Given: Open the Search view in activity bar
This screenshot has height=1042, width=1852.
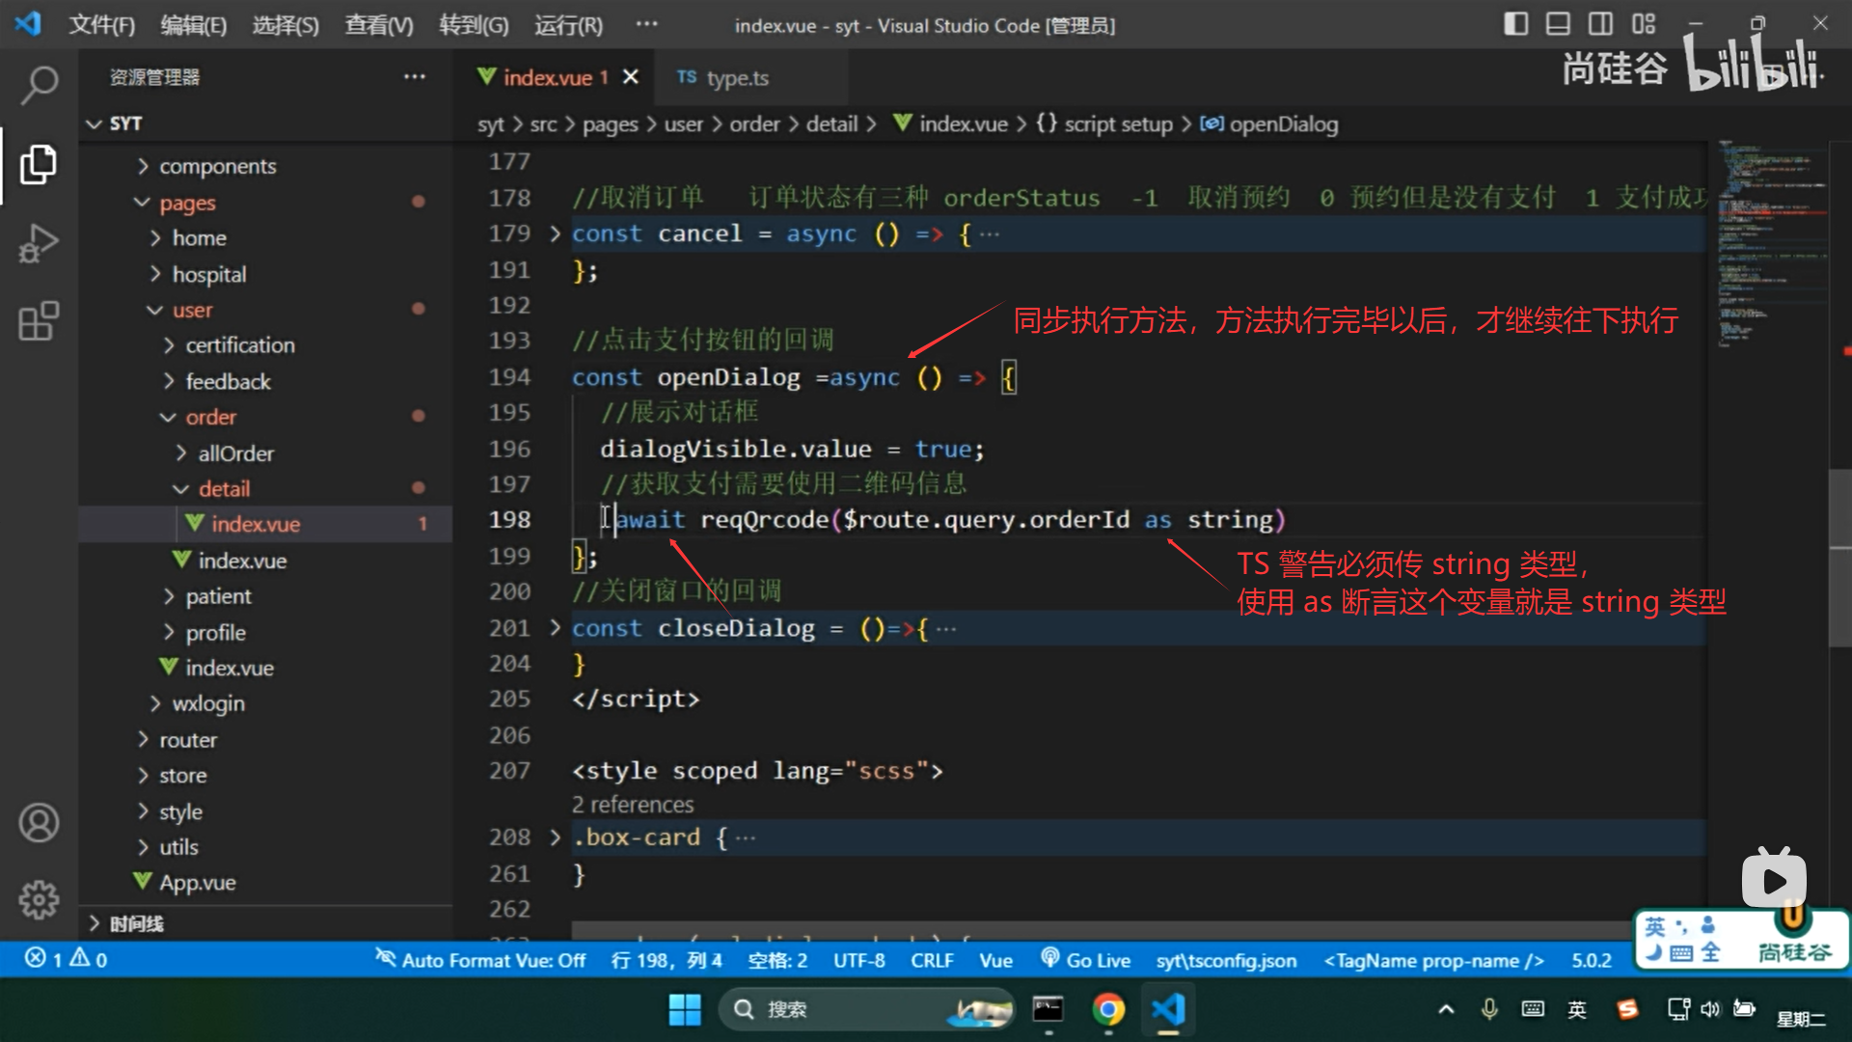Looking at the screenshot, I should 39,85.
